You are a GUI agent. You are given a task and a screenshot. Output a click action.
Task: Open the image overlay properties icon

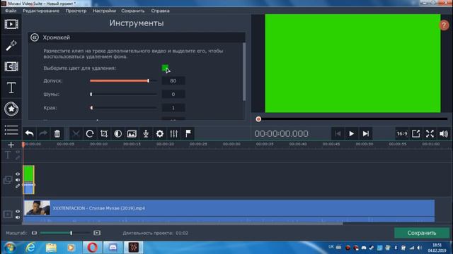click(x=132, y=133)
